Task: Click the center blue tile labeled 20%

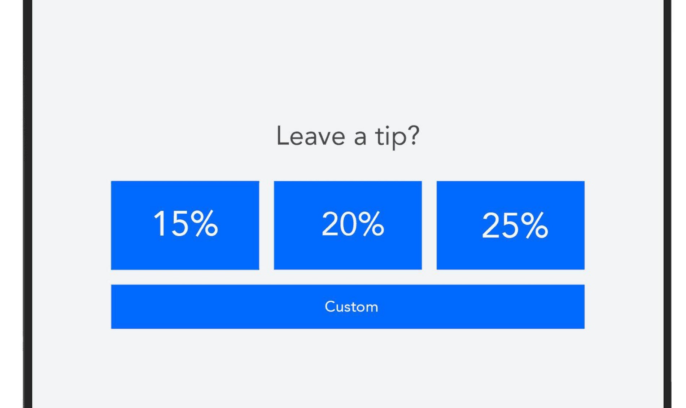Action: (348, 225)
